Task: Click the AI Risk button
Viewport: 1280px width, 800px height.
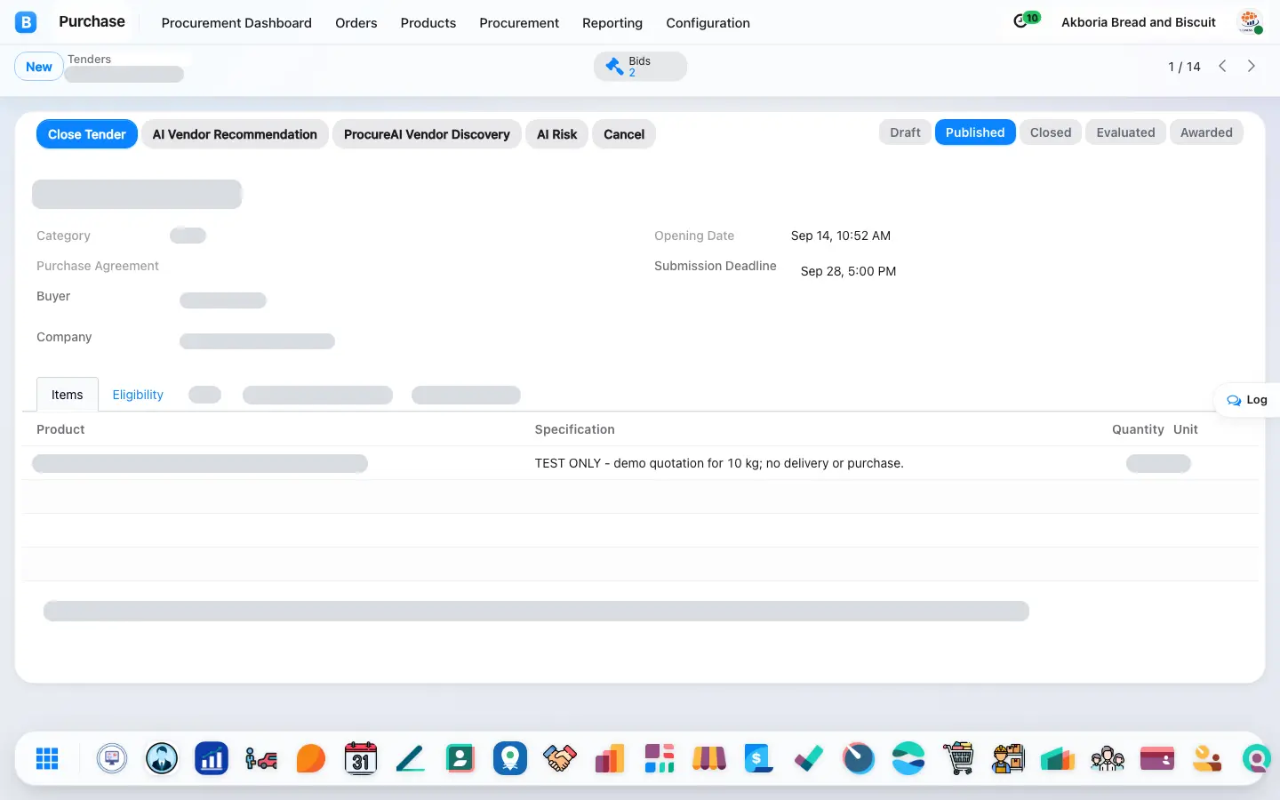Action: tap(557, 134)
